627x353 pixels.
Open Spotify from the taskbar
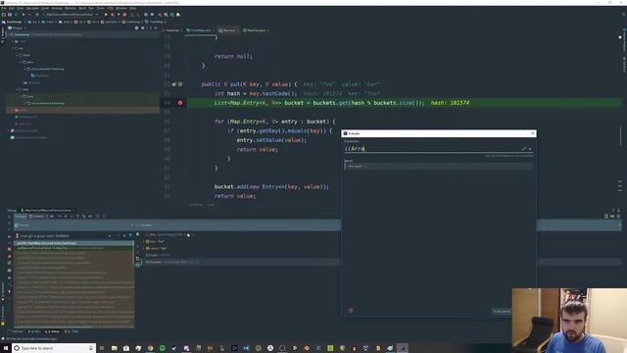[x=163, y=348]
